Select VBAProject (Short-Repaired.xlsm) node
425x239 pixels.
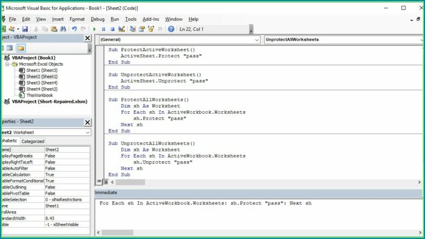tap(50, 102)
